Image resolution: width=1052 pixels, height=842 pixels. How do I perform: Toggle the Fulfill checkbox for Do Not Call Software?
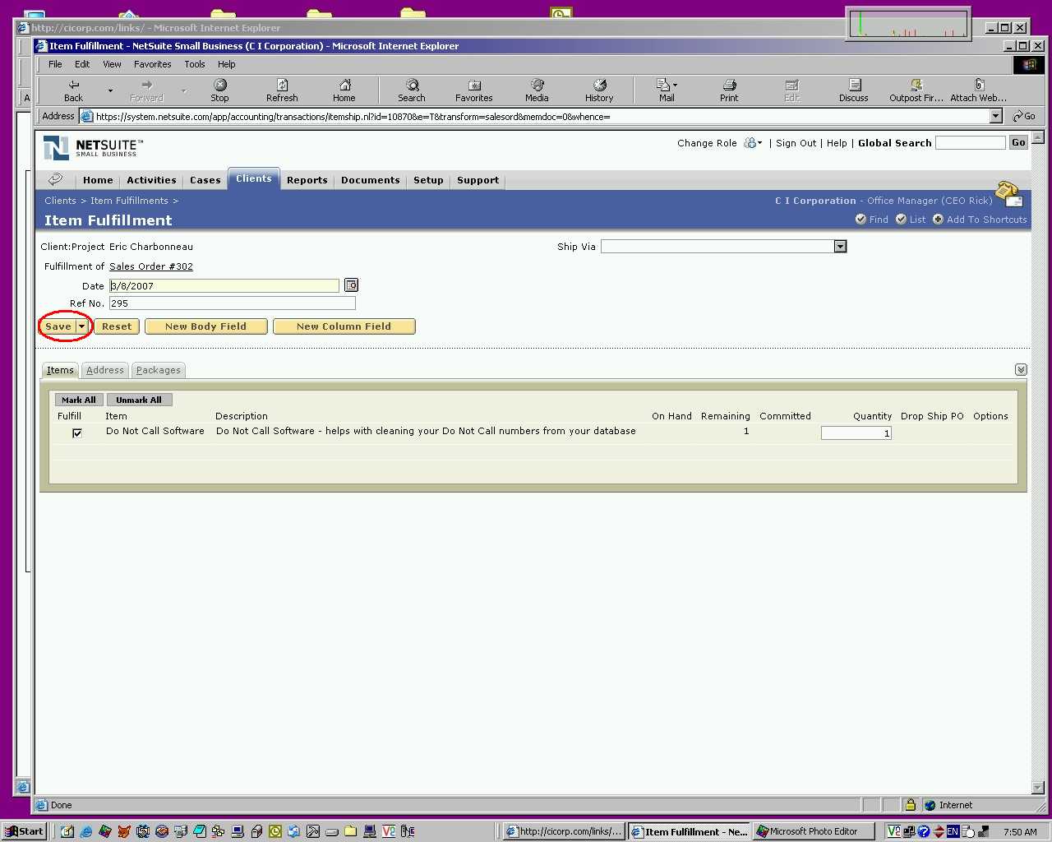point(77,433)
